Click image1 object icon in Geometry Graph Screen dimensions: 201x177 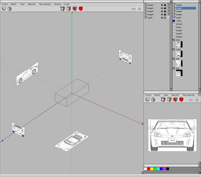pyautogui.click(x=145, y=5)
